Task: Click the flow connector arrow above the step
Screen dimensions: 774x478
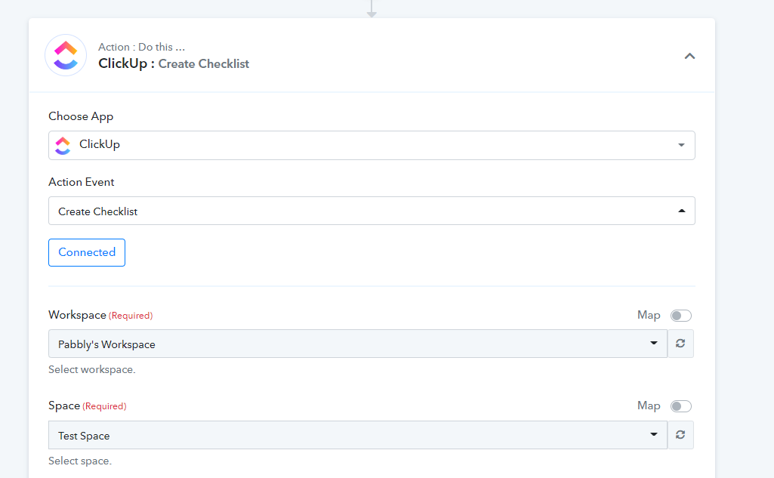Action: [x=372, y=9]
